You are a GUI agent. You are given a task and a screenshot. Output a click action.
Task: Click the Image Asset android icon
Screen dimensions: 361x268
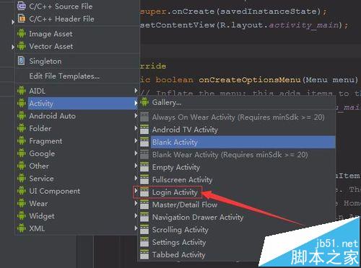22,34
